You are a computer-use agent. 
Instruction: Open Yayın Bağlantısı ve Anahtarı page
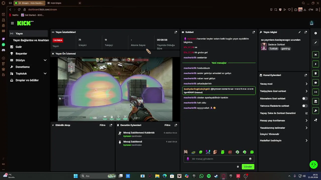31,40
